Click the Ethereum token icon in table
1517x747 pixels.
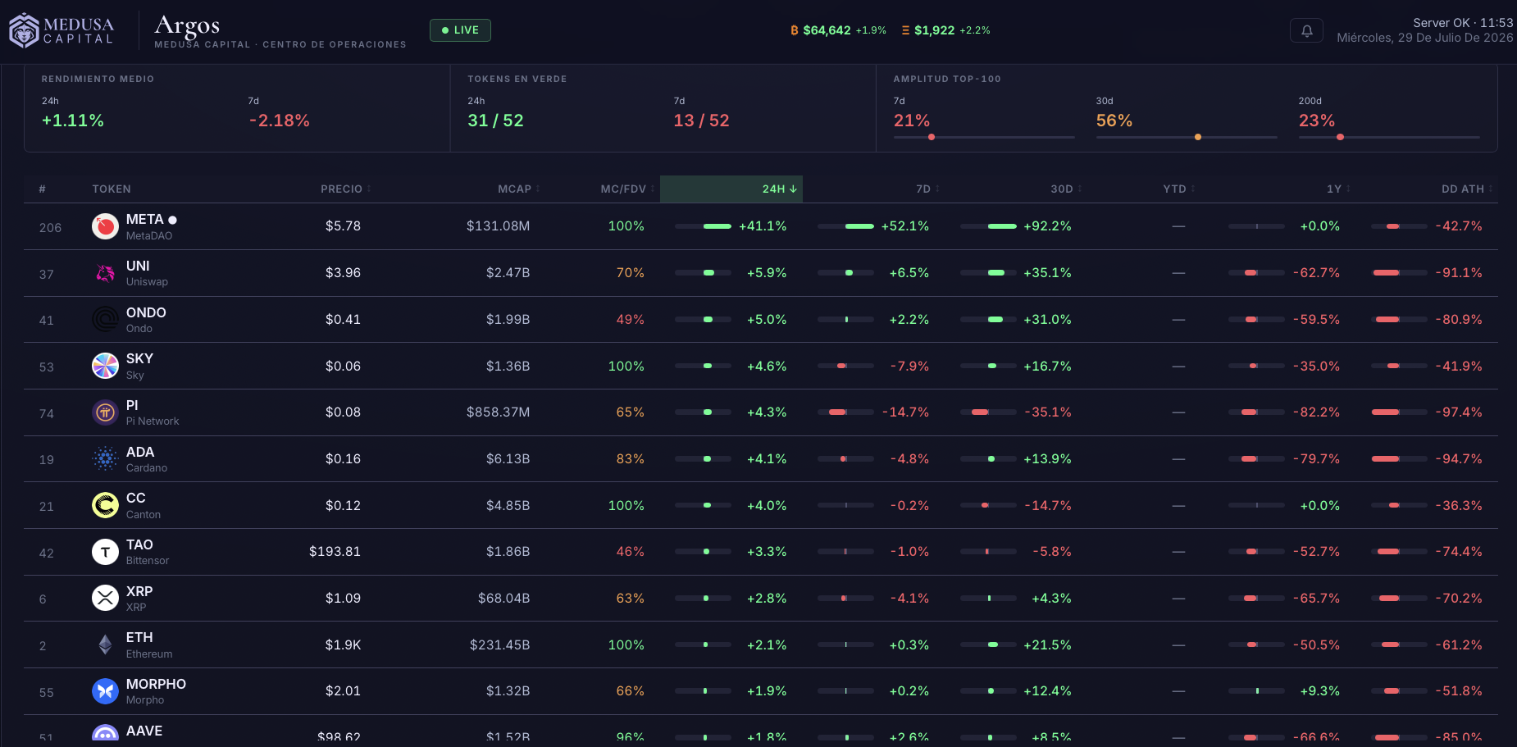[105, 645]
